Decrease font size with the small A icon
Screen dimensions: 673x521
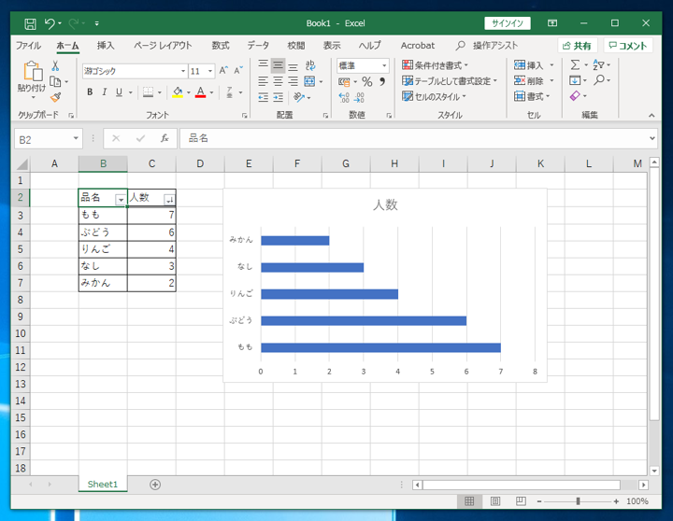pos(238,71)
